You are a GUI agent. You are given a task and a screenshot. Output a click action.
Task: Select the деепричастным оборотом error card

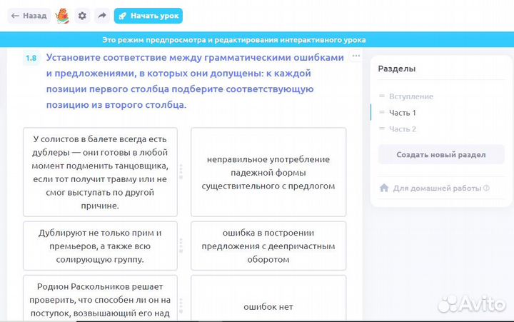pyautogui.click(x=268, y=246)
